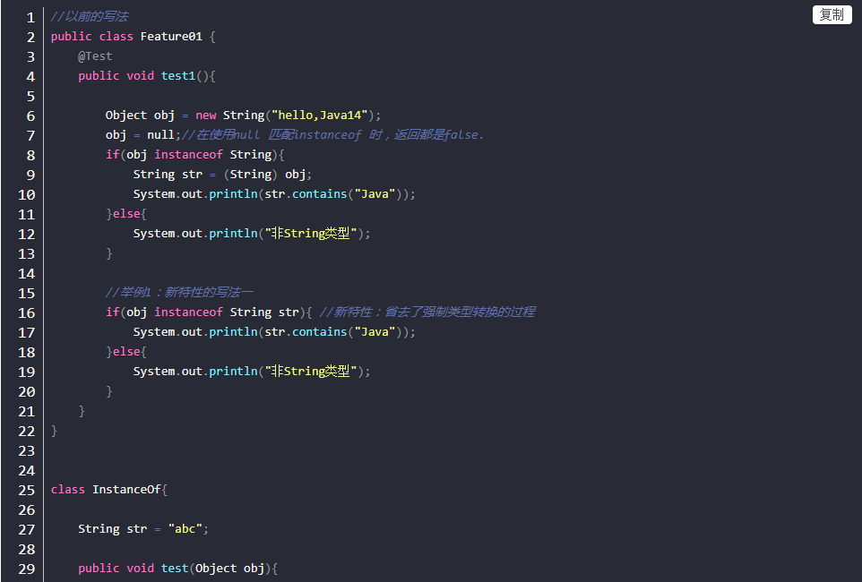The image size is (862, 582).
Task: Click class name InstanceOf
Action: 126,490
